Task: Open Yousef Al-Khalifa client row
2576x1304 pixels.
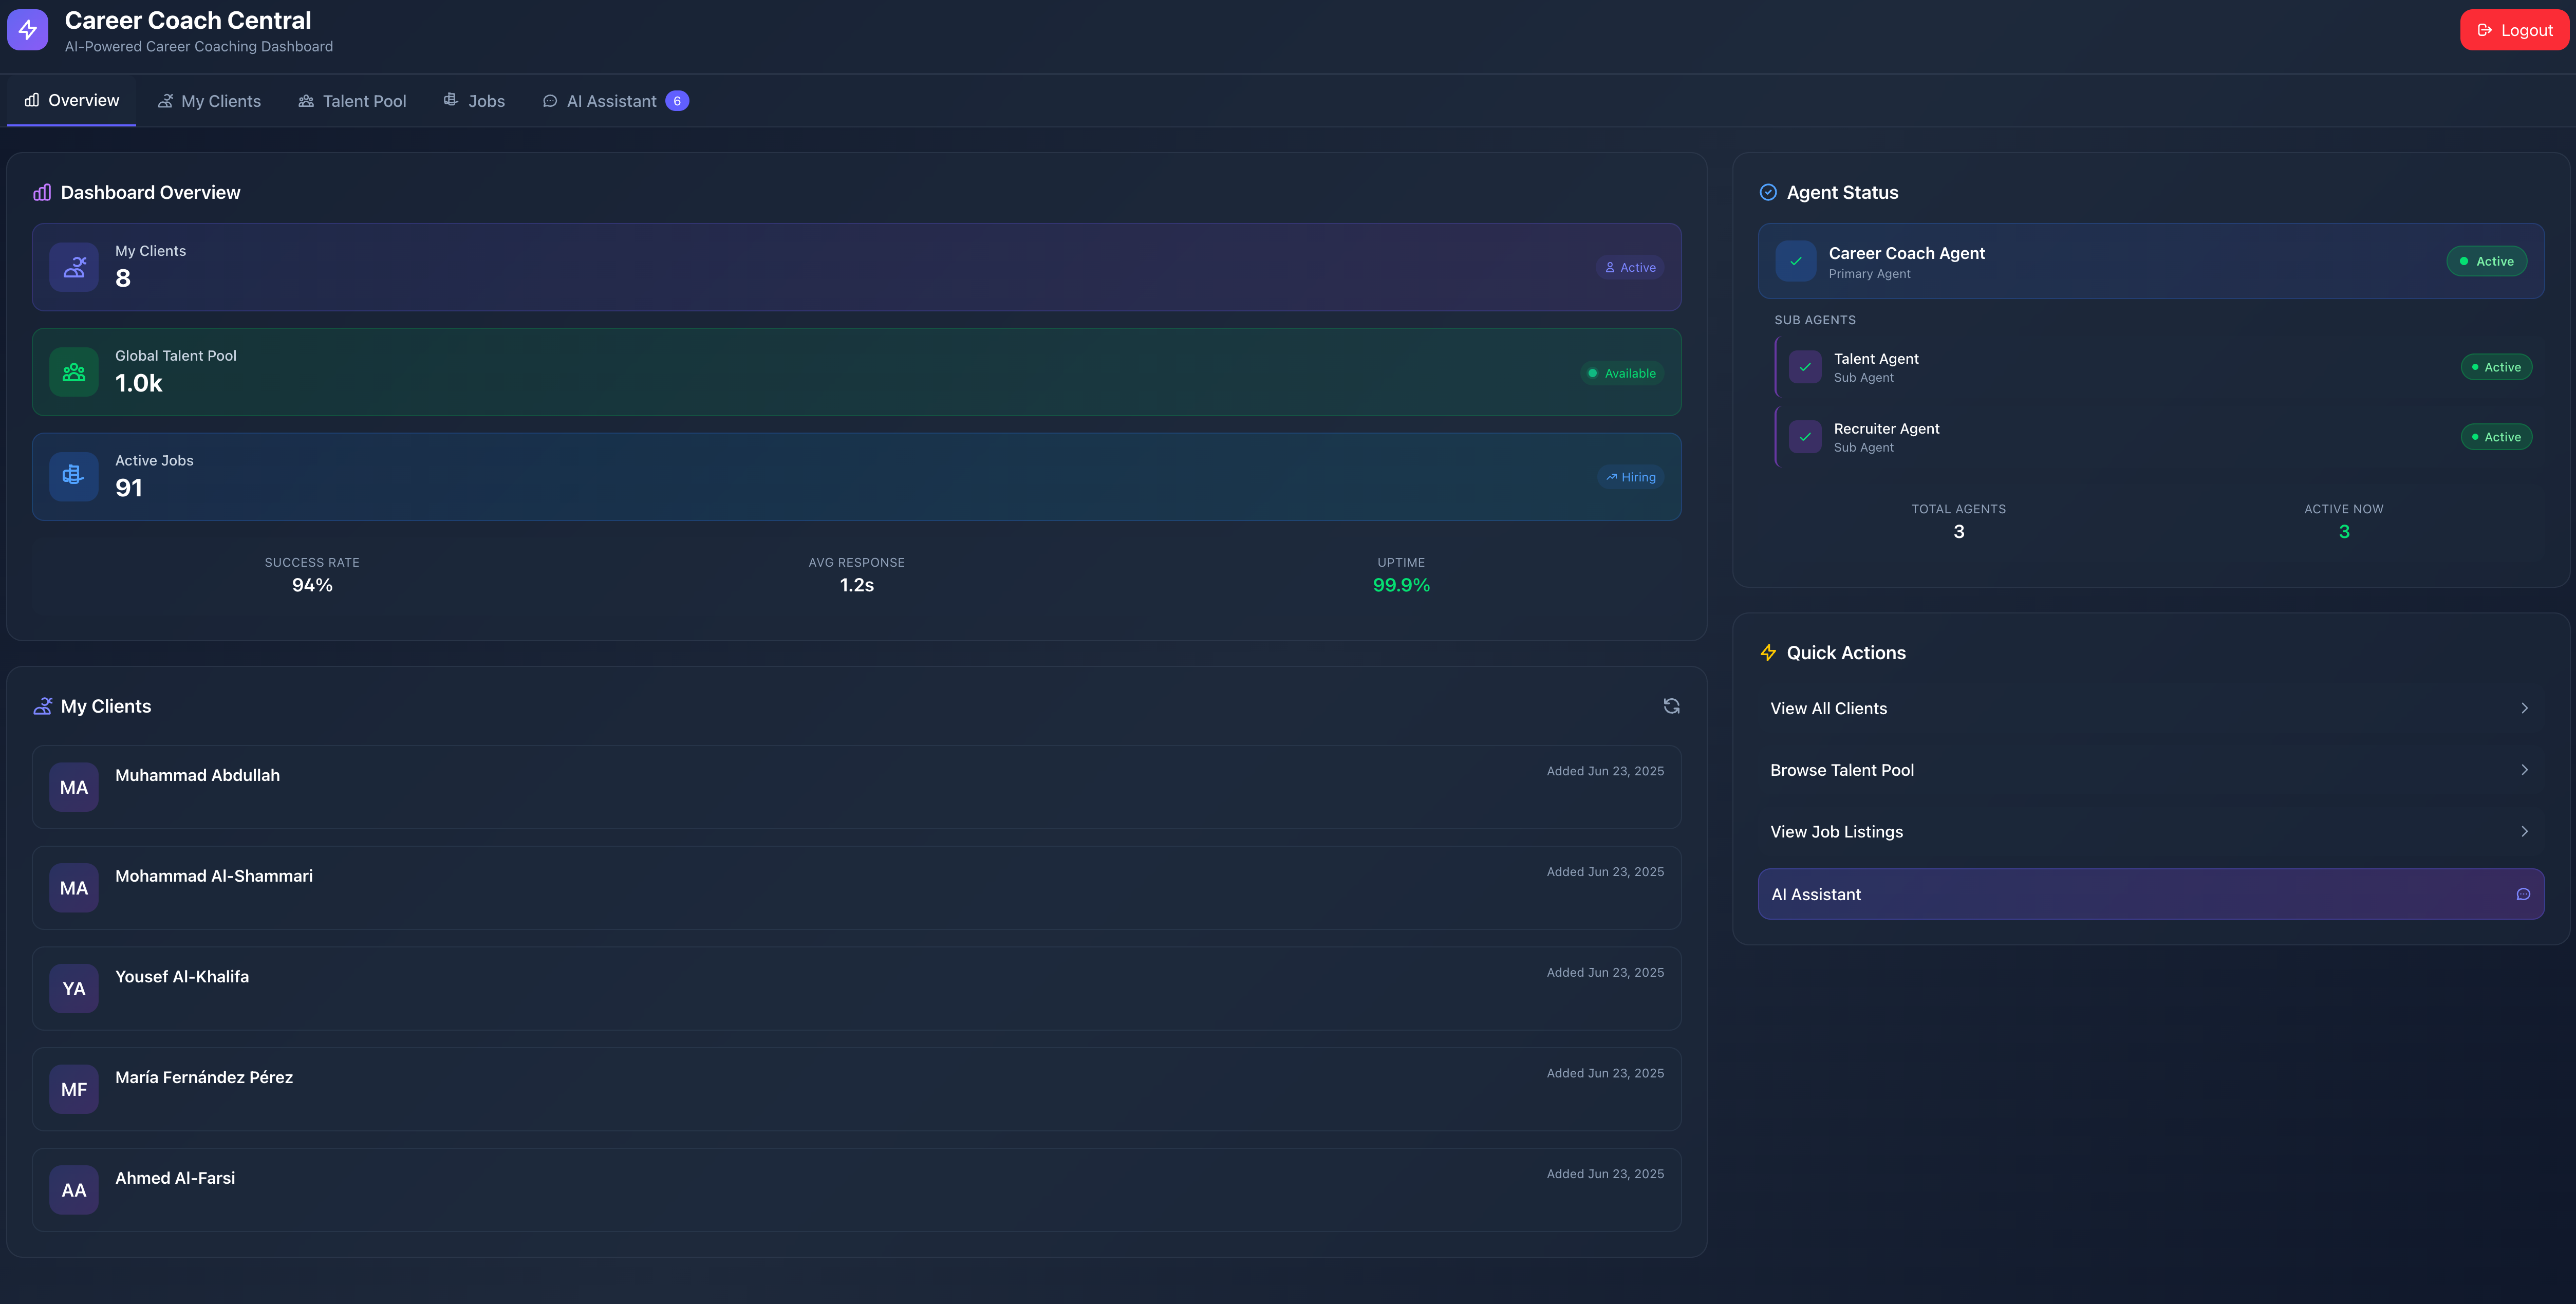Action: (856, 988)
